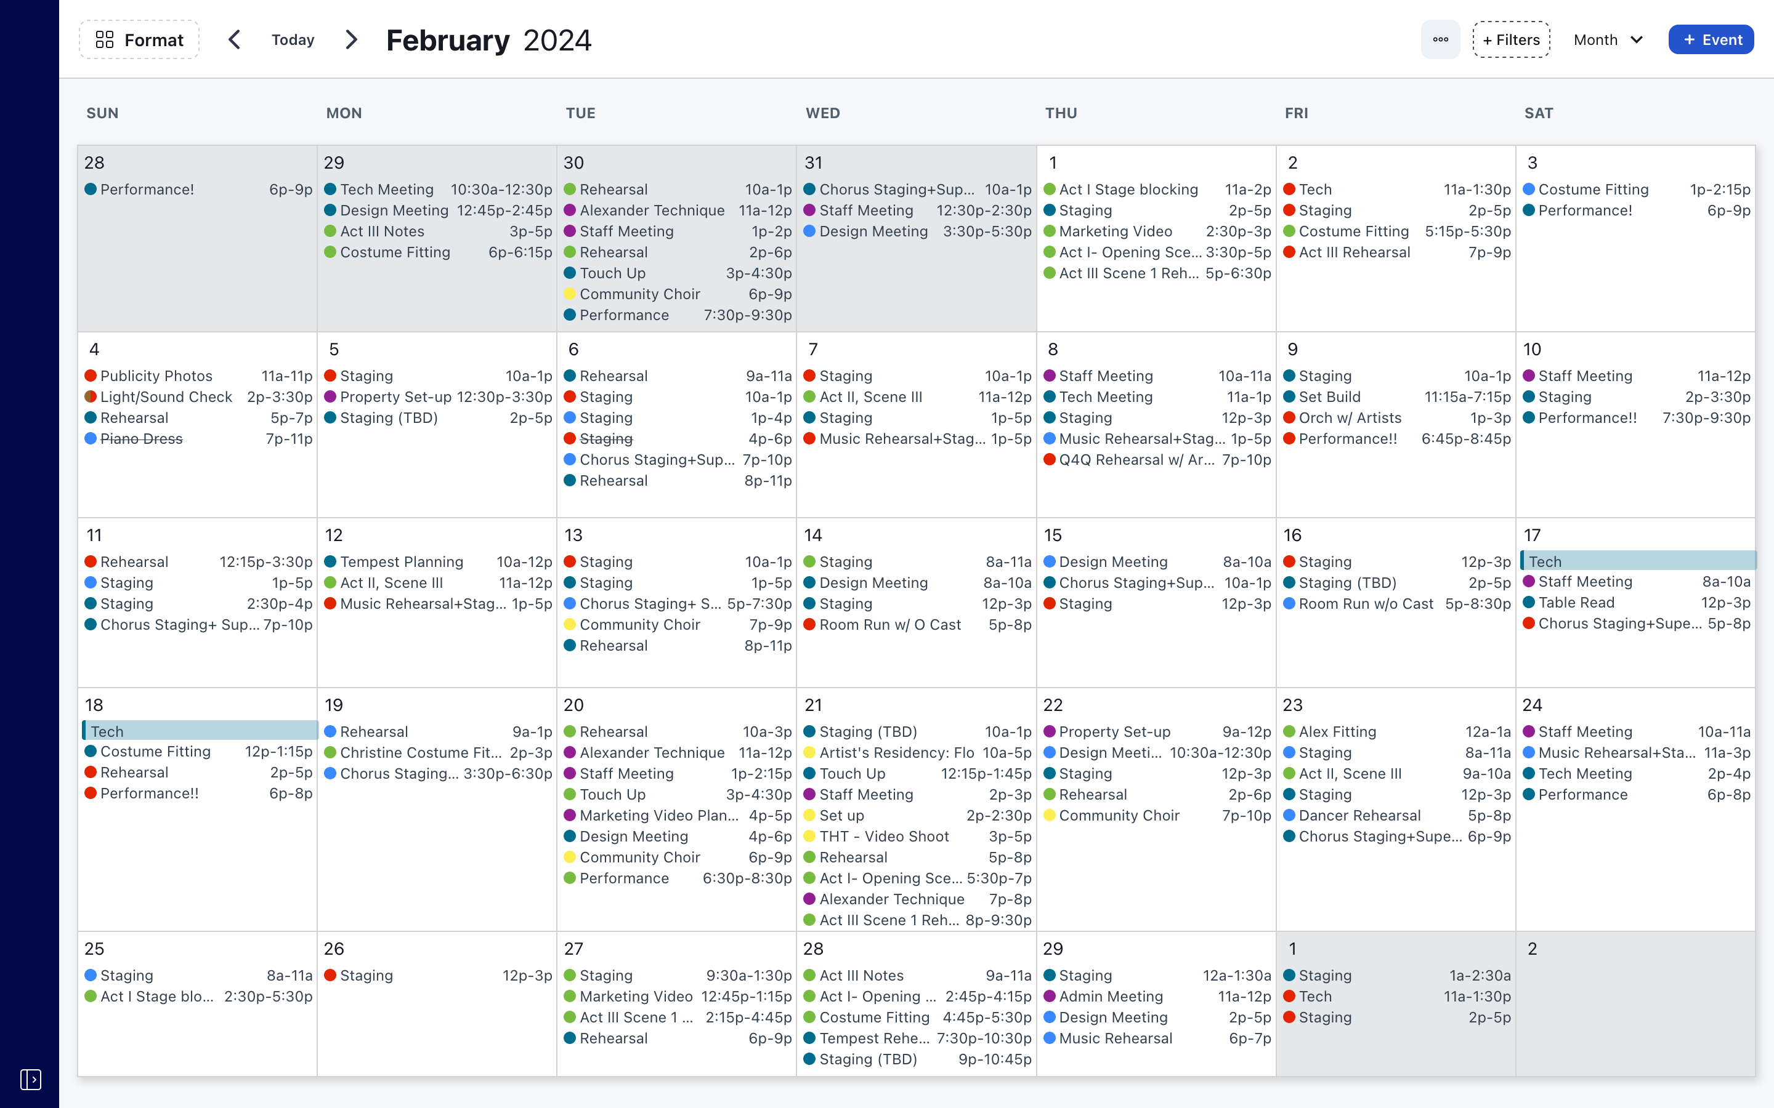The image size is (1774, 1108).
Task: Click the yellow dot beside Artist's Residency: Flo
Action: [x=809, y=753]
